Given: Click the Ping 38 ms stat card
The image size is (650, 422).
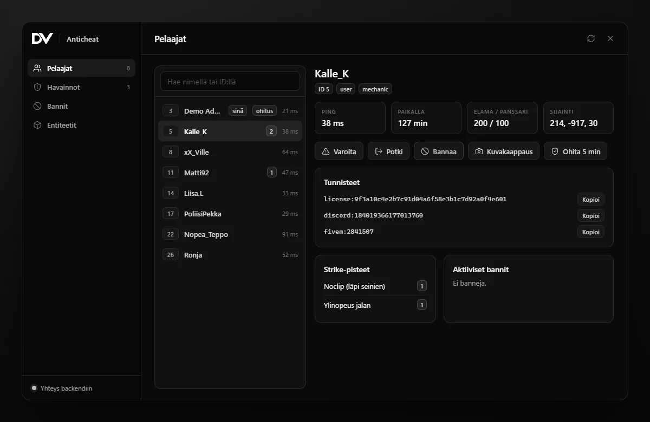Looking at the screenshot, I should (350, 118).
